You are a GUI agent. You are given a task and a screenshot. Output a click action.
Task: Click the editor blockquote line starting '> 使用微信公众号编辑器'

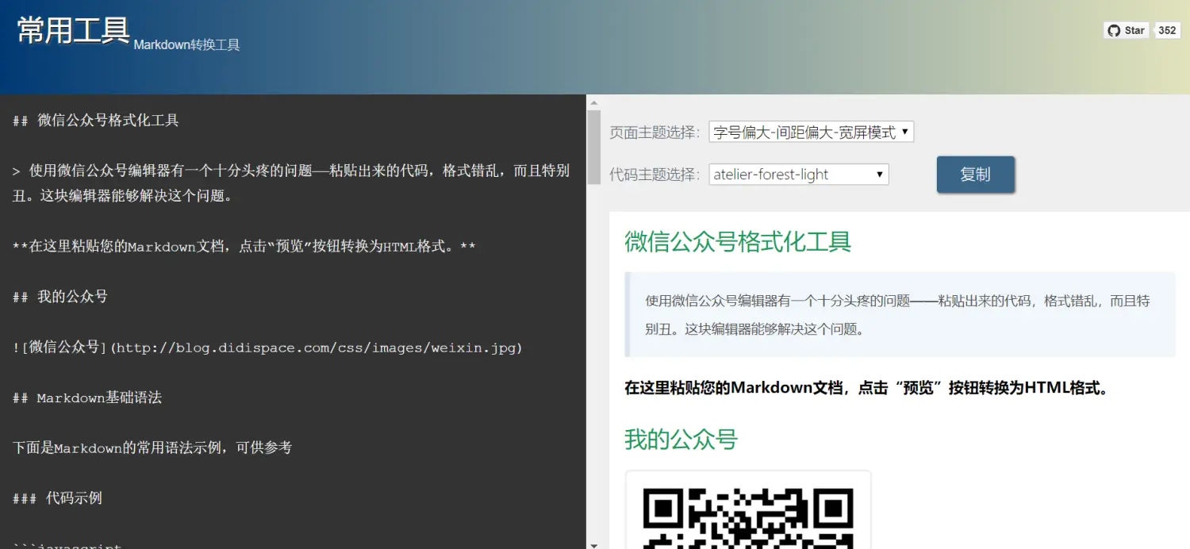point(291,182)
